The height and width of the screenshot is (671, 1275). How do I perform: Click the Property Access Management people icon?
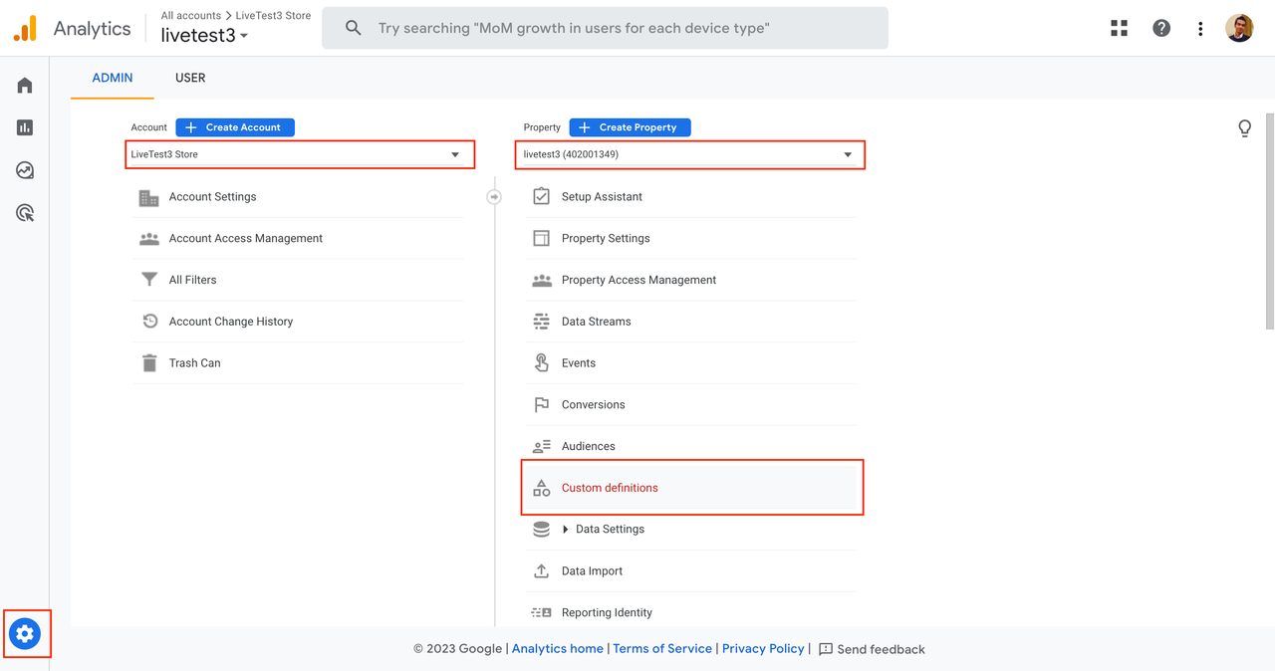(542, 281)
